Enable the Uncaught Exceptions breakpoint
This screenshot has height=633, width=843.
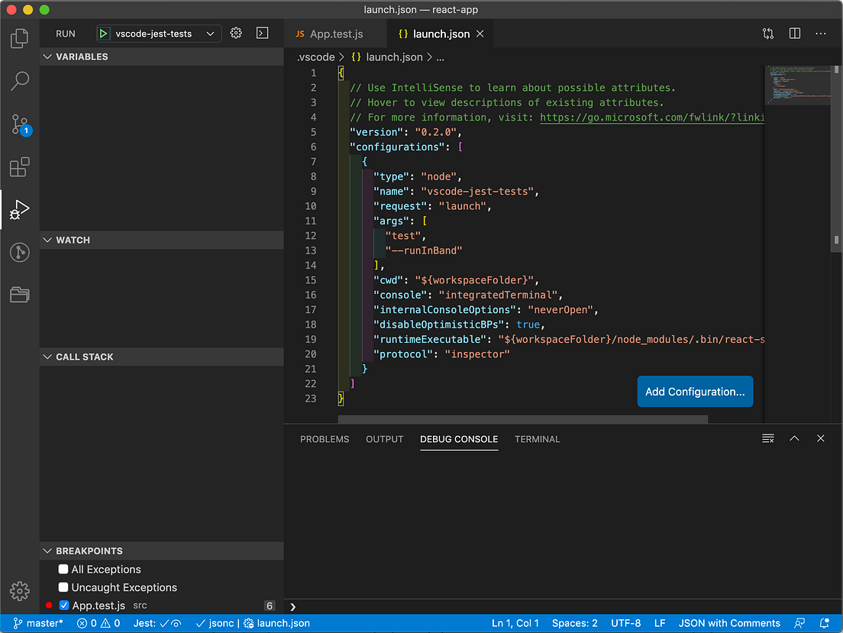coord(63,587)
